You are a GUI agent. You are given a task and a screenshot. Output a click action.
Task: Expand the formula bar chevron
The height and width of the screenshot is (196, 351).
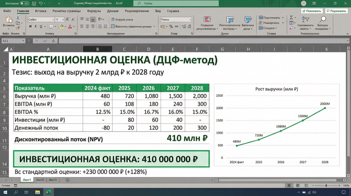[347, 41]
